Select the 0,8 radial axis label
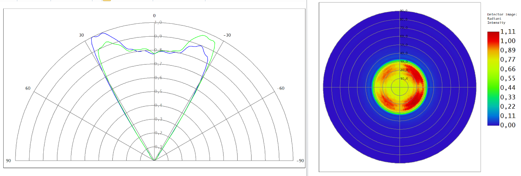This screenshot has height=176, width=521. tap(158, 50)
